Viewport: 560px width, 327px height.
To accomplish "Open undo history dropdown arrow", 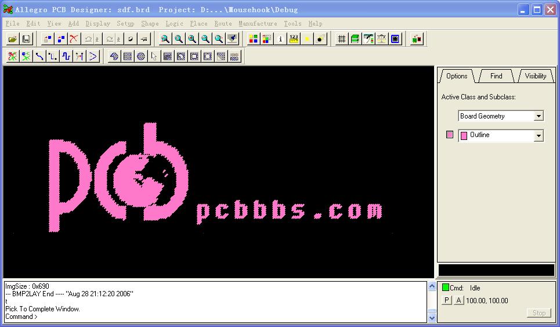I will coord(97,38).
